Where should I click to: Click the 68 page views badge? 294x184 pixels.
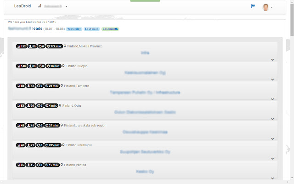(21, 86)
